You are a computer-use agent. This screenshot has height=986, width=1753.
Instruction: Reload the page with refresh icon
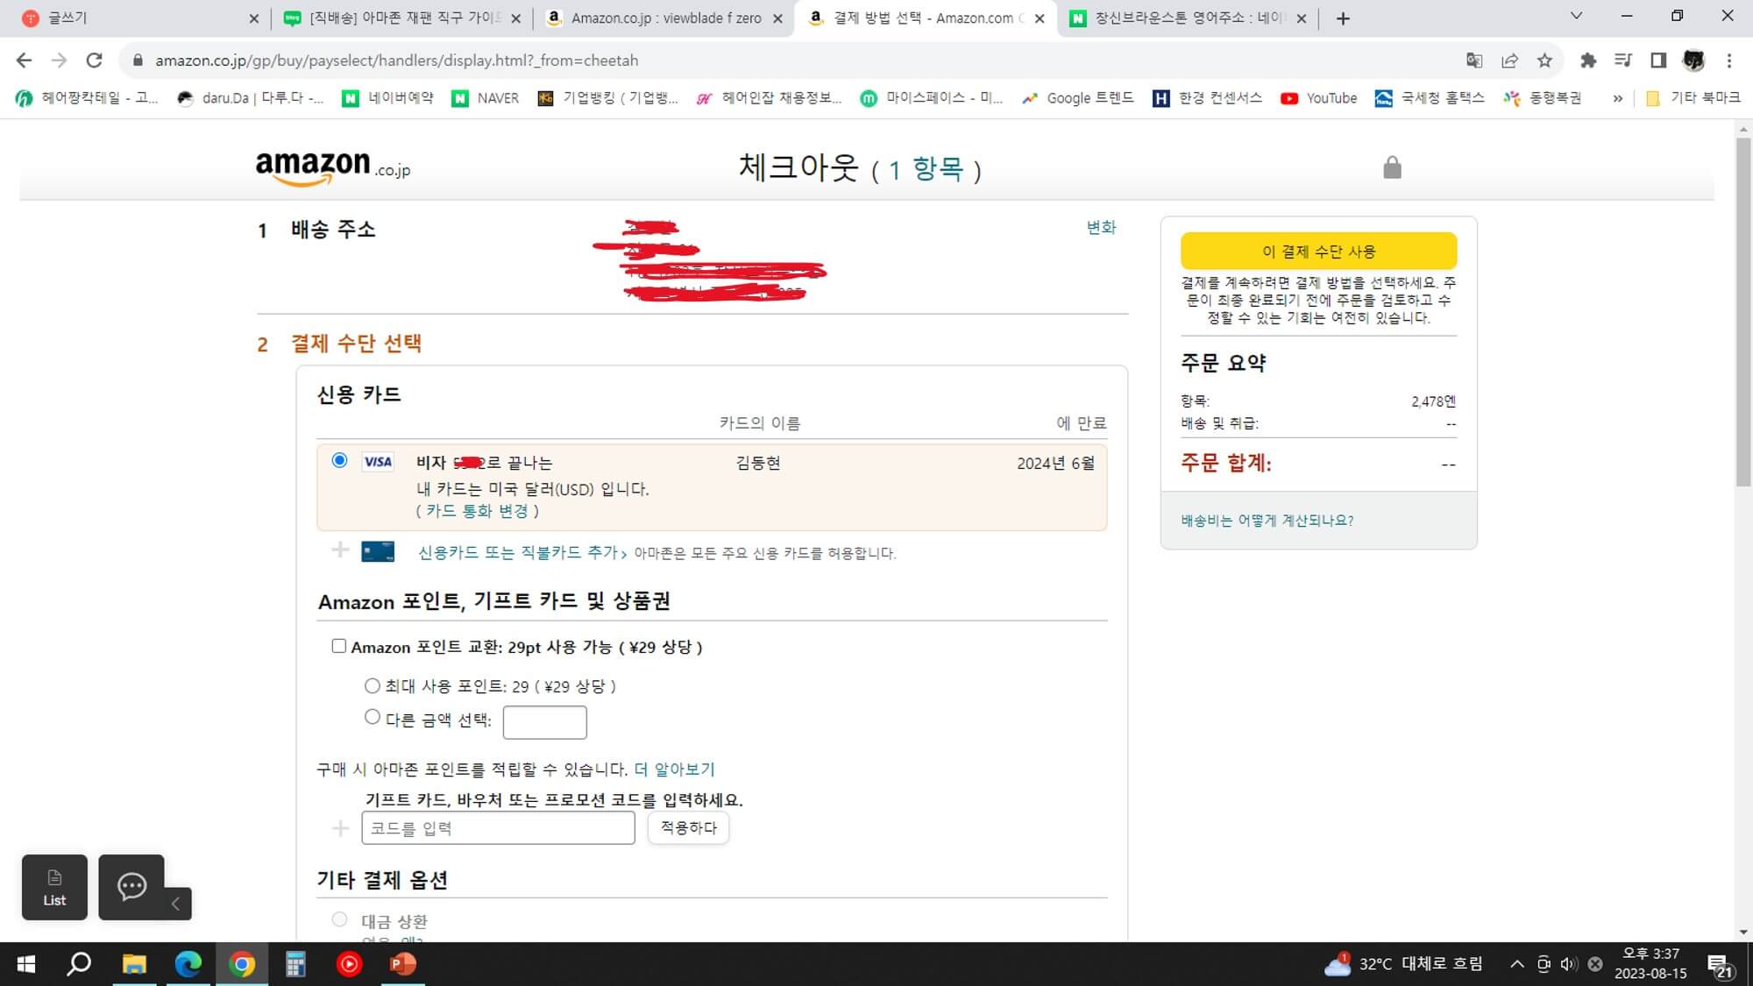coord(94,60)
